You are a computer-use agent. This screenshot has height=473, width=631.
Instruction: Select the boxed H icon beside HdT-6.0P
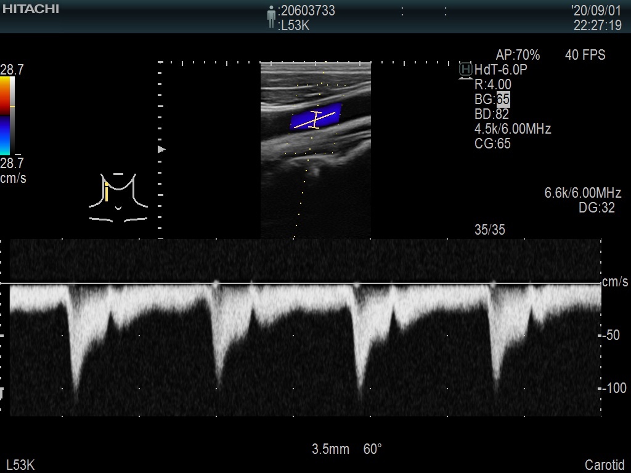[466, 70]
